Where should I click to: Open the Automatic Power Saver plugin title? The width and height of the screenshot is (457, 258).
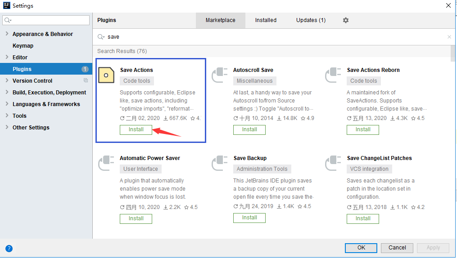pyautogui.click(x=150, y=158)
